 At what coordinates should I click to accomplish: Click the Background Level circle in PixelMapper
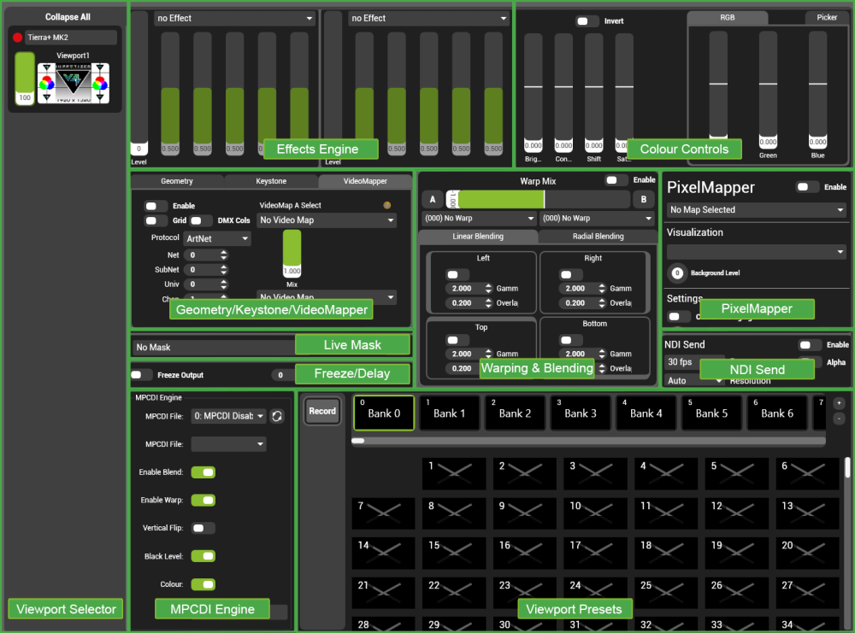click(x=676, y=273)
